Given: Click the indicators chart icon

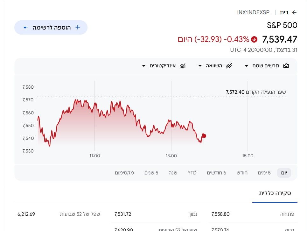Looking at the screenshot, I should (183, 66).
